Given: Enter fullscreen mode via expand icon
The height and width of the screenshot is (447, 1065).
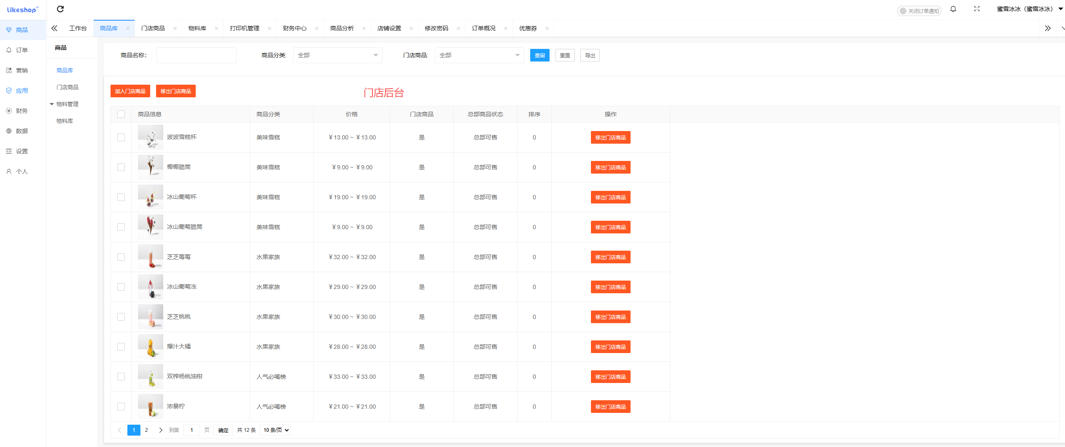Looking at the screenshot, I should 976,9.
